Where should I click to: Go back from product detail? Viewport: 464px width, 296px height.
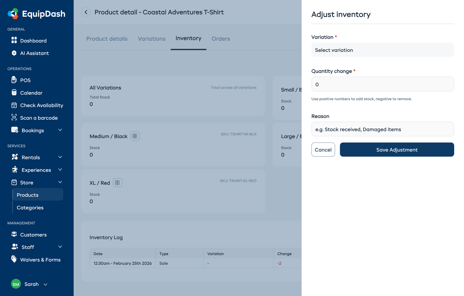(x=86, y=12)
